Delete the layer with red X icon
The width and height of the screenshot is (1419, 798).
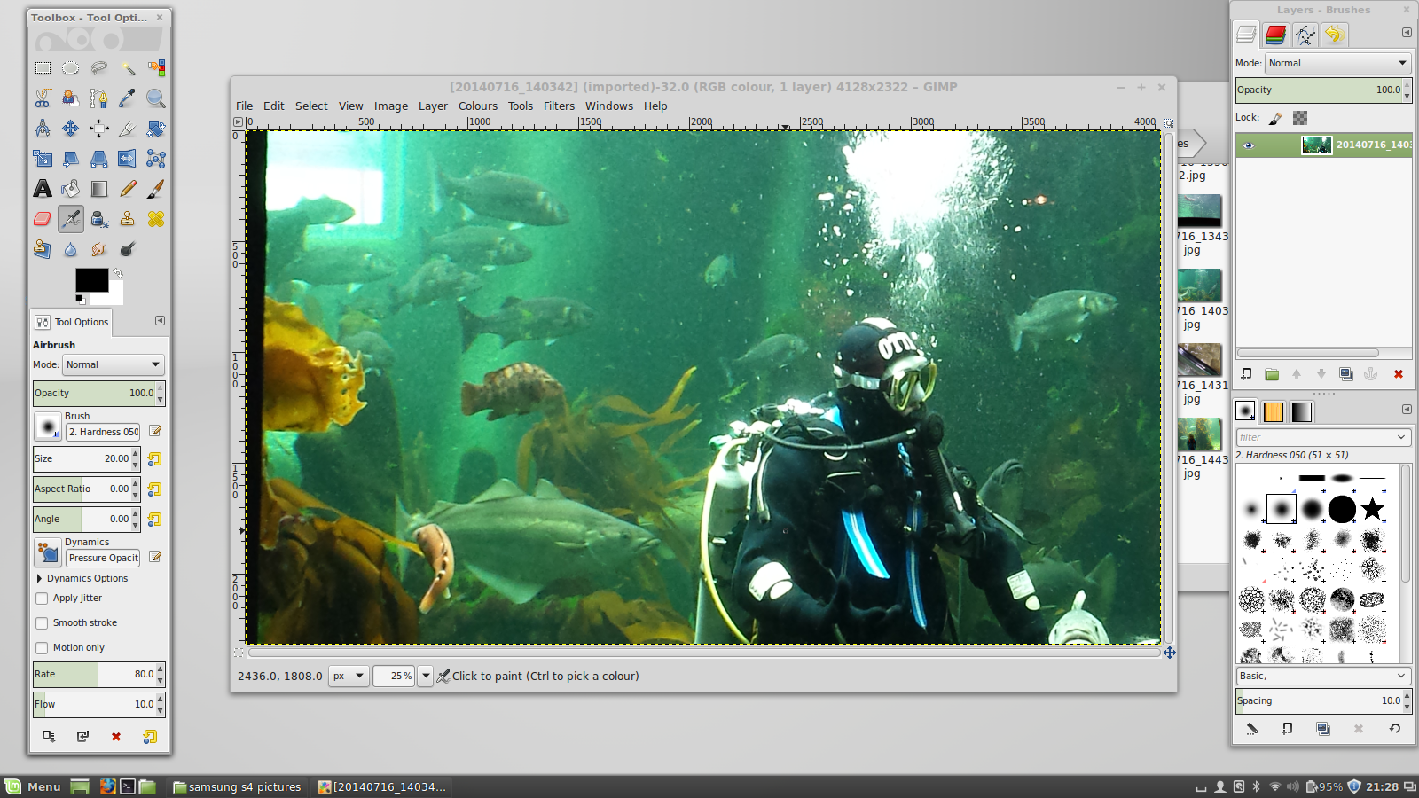coord(1399,374)
